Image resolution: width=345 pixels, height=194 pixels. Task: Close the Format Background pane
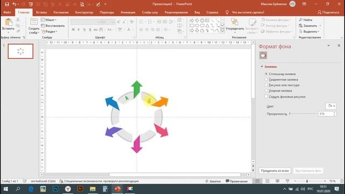tap(339, 45)
